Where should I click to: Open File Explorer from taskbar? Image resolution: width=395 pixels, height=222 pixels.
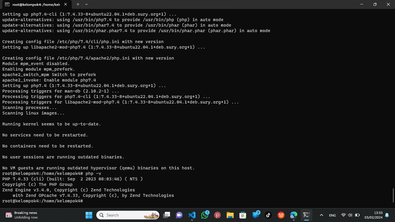(230, 215)
